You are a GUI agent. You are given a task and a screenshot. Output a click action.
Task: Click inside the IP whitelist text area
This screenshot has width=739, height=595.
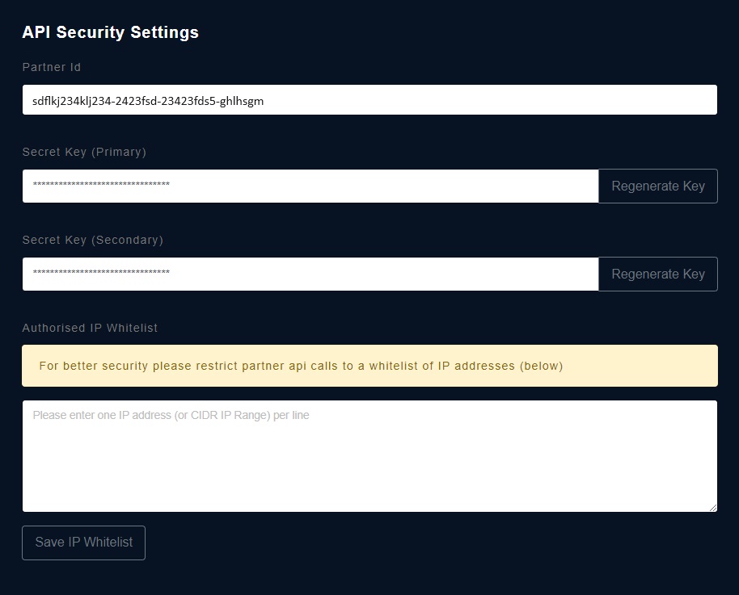pyautogui.click(x=369, y=456)
